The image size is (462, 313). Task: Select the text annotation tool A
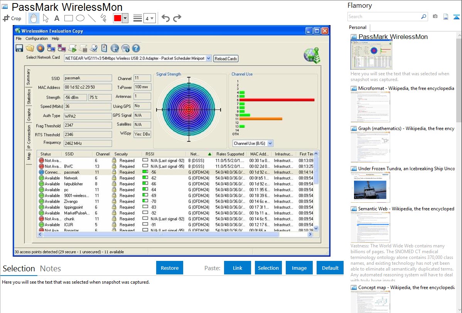(x=57, y=18)
